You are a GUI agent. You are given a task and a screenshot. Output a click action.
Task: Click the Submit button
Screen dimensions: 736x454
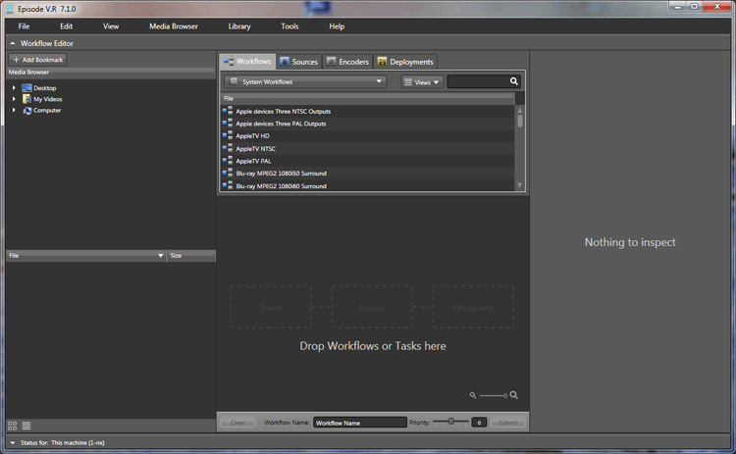click(508, 422)
